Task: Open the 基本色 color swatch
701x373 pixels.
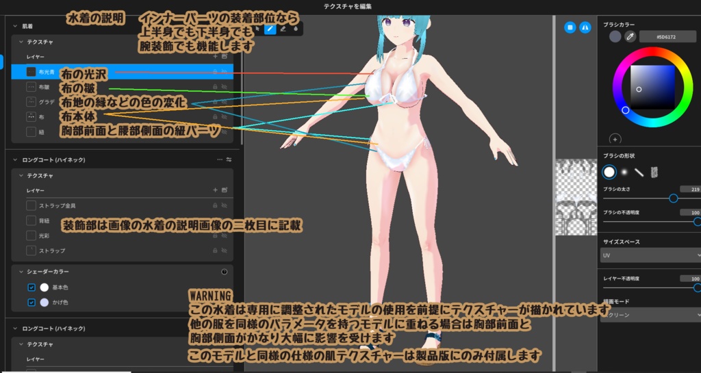Action: (44, 287)
